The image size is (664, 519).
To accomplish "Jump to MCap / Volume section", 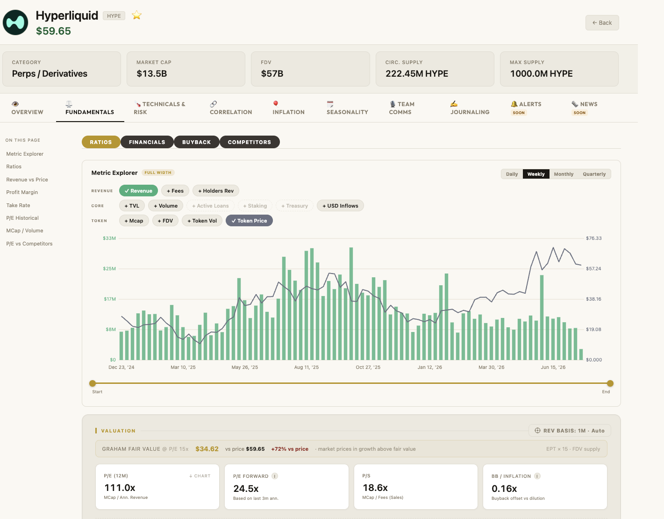I will click(25, 231).
